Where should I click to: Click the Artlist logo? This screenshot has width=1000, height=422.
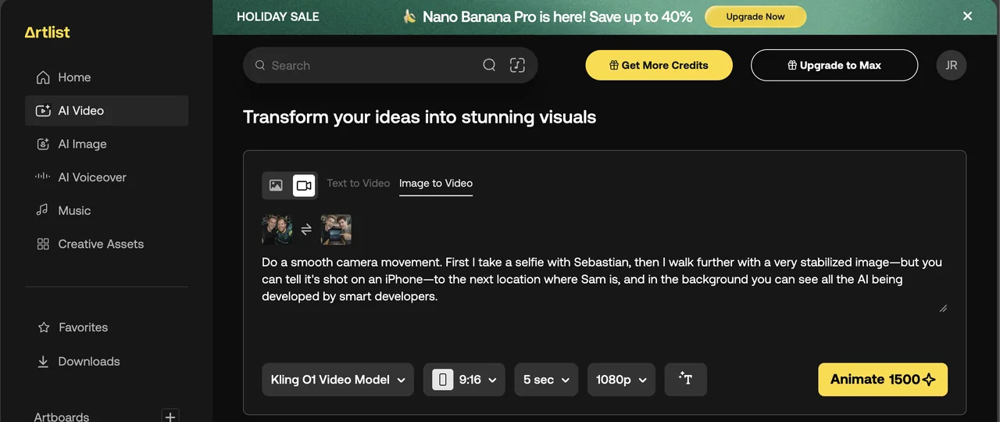pos(47,32)
